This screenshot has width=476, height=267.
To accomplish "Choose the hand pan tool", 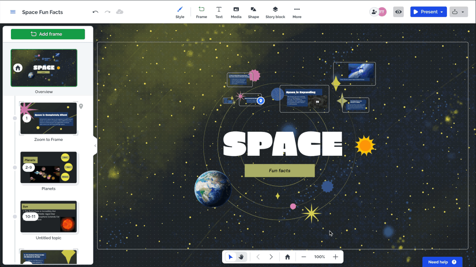I will pos(241,257).
